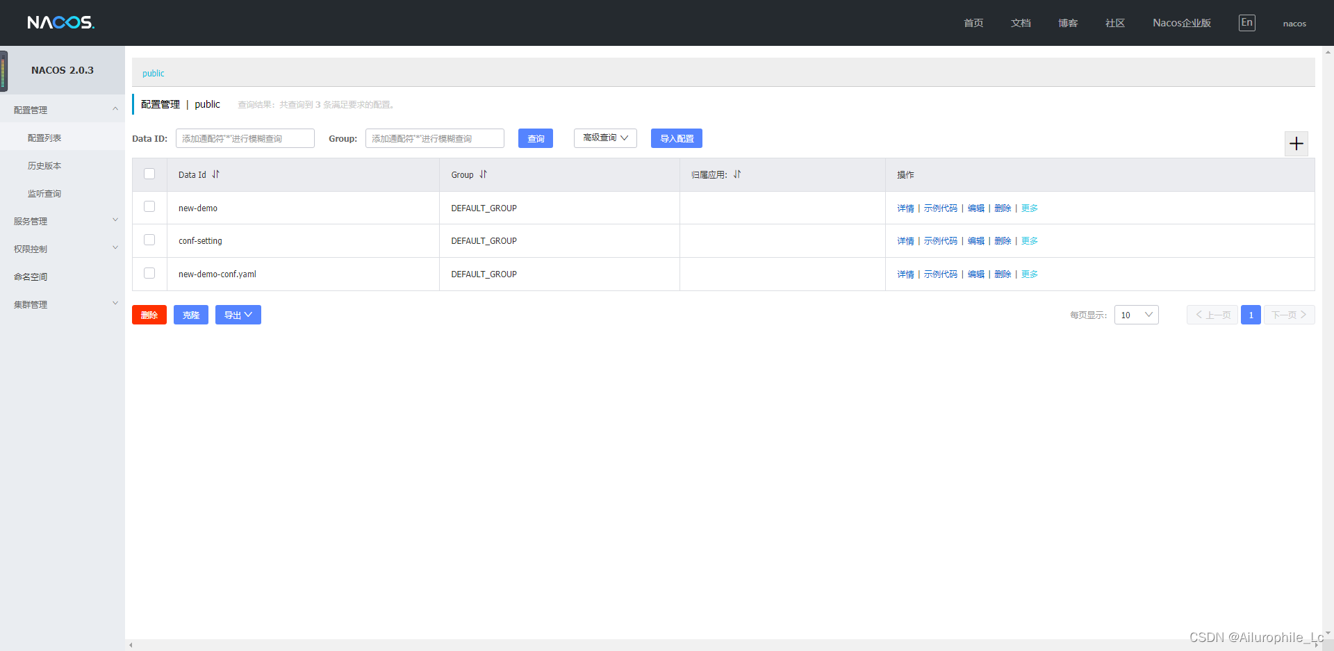The width and height of the screenshot is (1334, 651).
Task: Open 更多 menu for new-demo row
Action: tap(1030, 208)
